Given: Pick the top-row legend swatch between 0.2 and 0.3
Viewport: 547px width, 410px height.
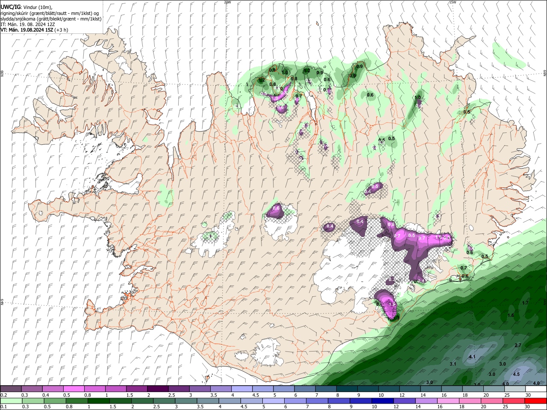Looking at the screenshot, I should coord(11,389).
